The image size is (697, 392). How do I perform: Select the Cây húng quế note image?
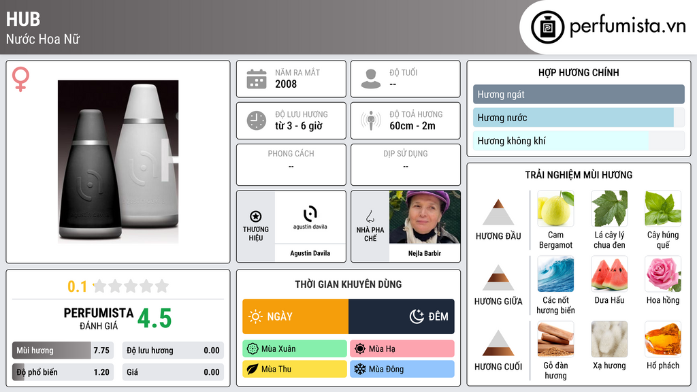[663, 208]
